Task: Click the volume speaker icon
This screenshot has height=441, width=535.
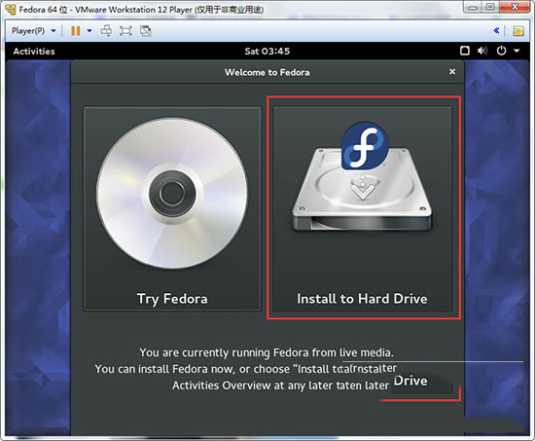Action: coord(482,51)
